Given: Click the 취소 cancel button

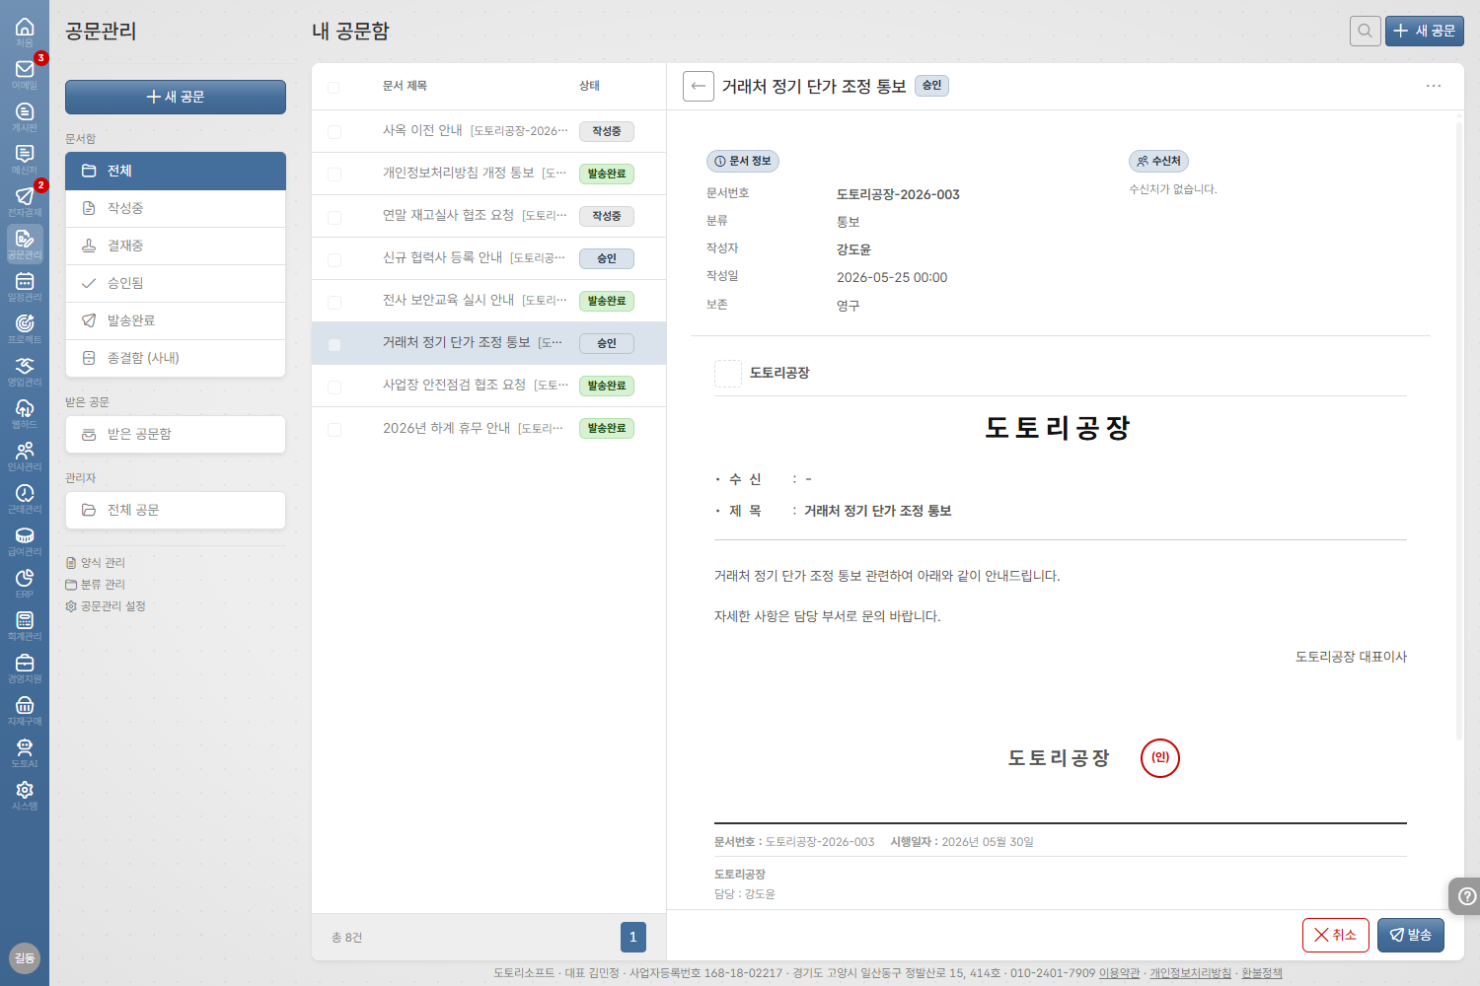Looking at the screenshot, I should click(x=1336, y=935).
